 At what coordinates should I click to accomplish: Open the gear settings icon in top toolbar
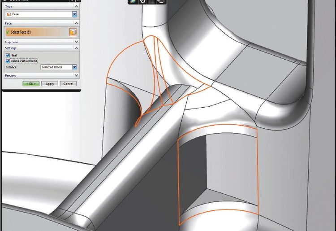point(143,1)
